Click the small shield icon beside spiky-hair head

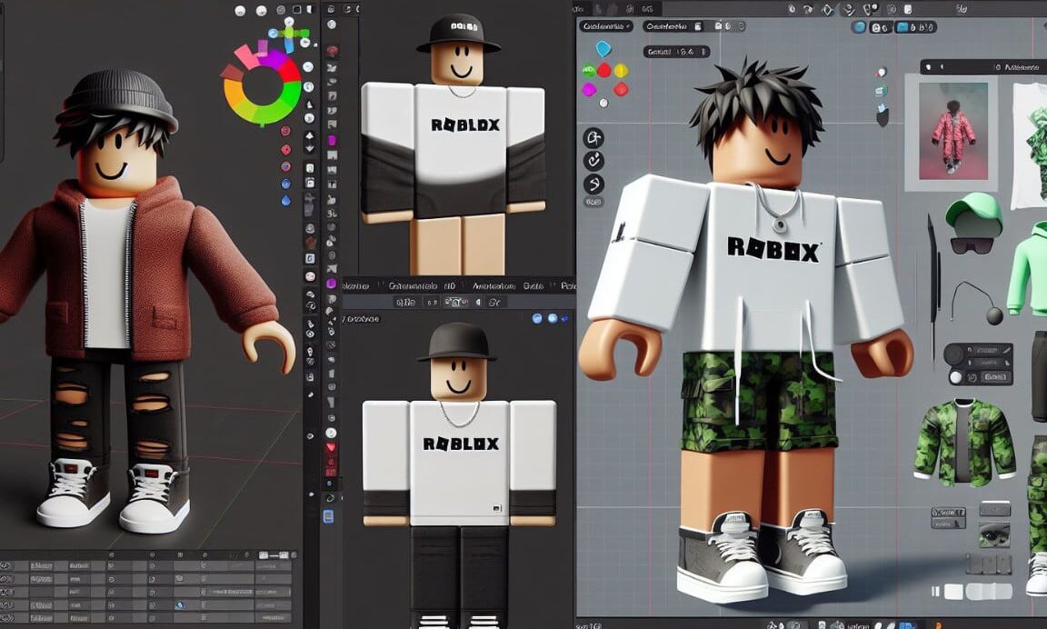click(882, 117)
